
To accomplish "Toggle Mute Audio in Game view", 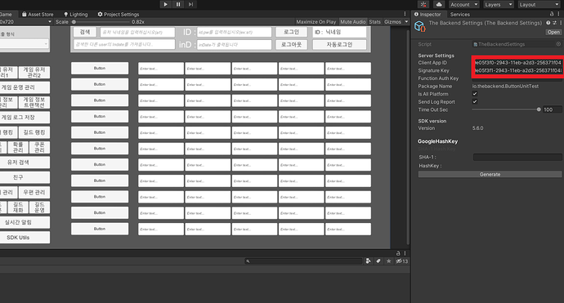I will [352, 21].
